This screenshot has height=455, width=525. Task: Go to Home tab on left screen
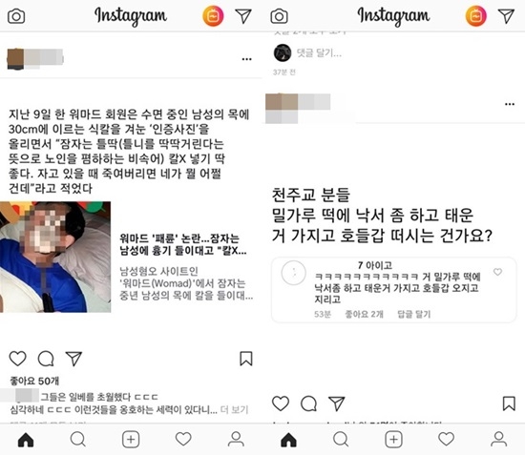coord(26,440)
